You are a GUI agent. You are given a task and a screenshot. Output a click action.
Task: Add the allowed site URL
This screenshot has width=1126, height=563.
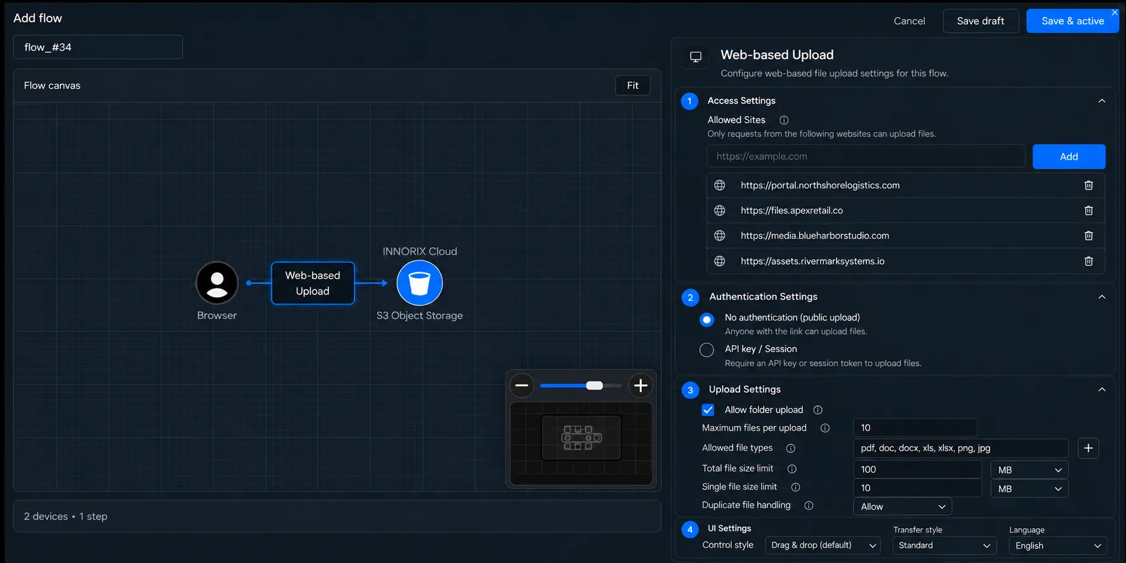pyautogui.click(x=1069, y=157)
